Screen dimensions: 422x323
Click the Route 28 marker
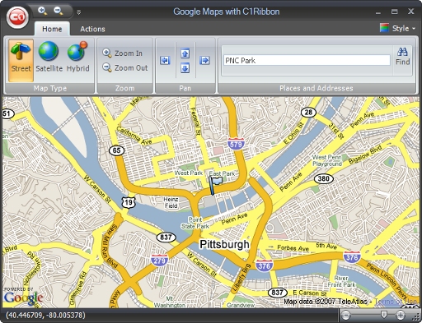(308, 112)
